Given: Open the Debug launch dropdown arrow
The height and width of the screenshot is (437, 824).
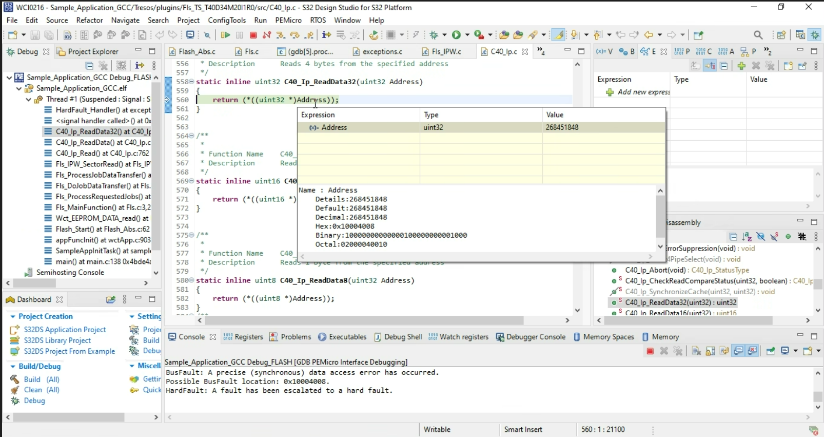Looking at the screenshot, I should (445, 35).
